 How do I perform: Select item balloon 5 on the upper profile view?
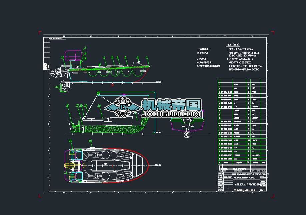(x=112, y=56)
